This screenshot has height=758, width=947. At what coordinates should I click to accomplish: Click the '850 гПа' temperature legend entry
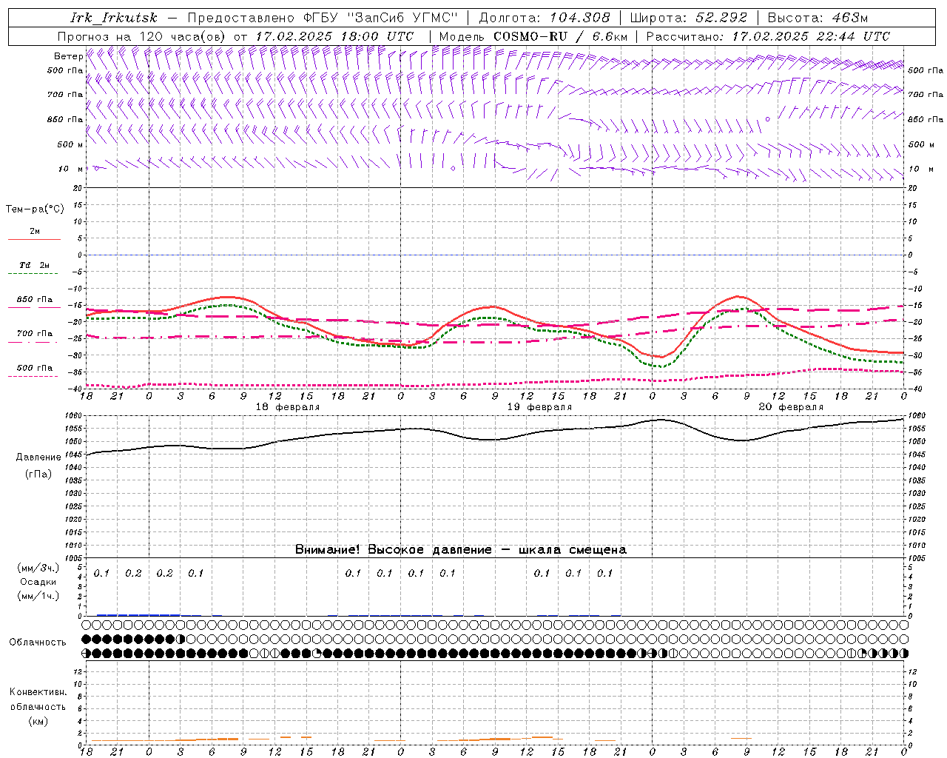pyautogui.click(x=35, y=300)
